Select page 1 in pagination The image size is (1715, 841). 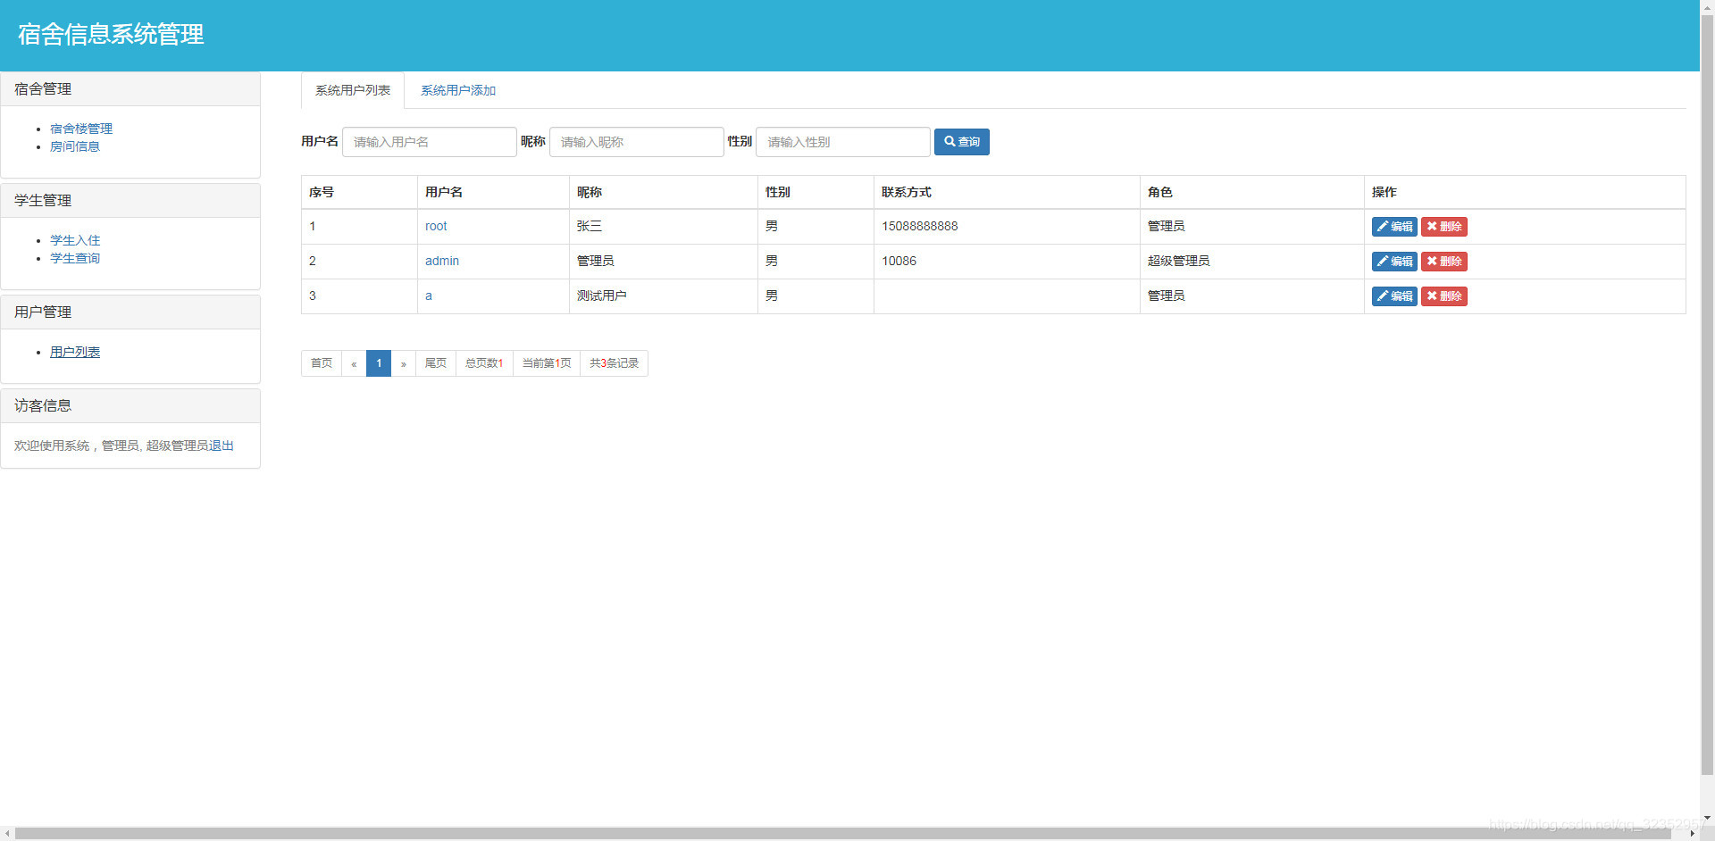coord(379,363)
